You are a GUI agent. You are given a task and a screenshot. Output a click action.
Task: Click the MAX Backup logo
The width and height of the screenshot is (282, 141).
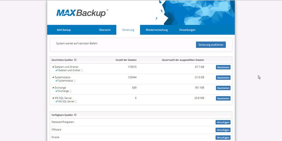click(82, 13)
